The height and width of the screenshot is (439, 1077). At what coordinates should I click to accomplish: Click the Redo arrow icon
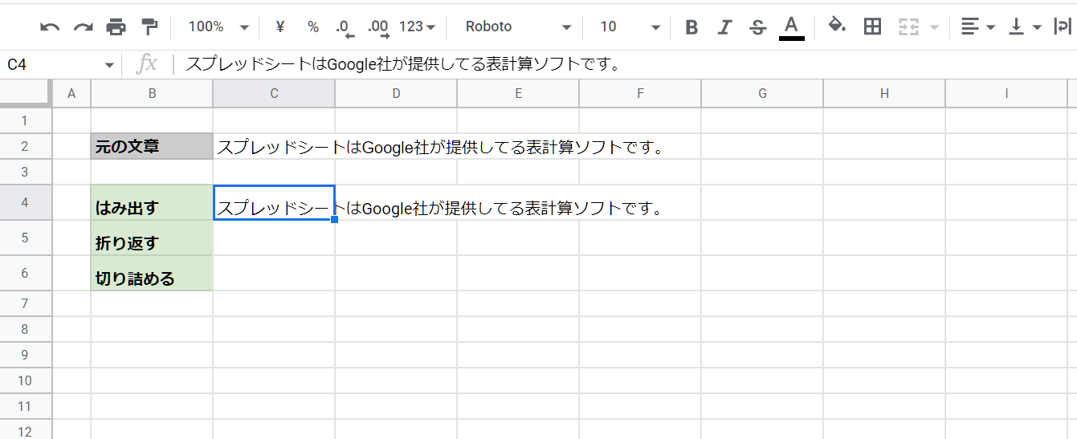tap(84, 26)
